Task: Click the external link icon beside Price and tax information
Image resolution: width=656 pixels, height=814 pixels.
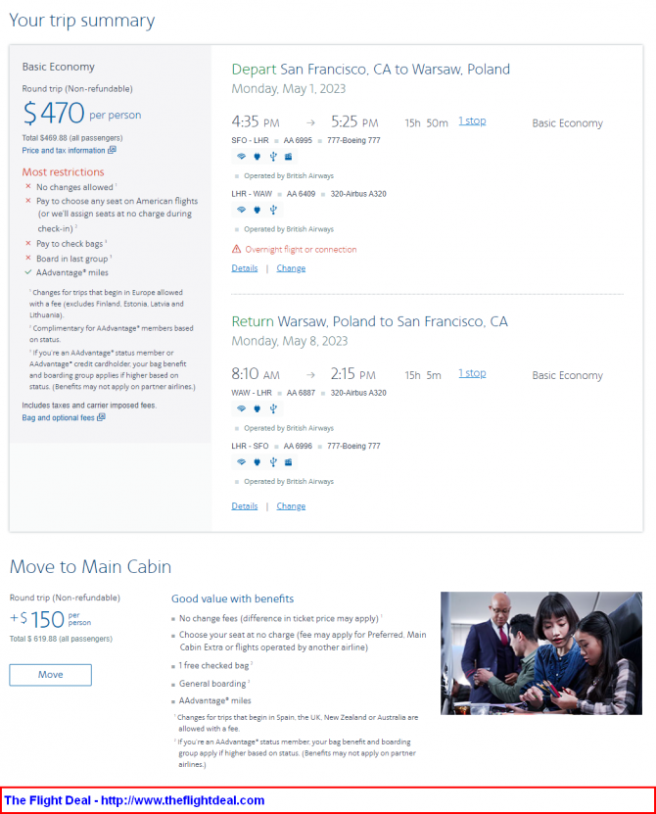Action: pyautogui.click(x=112, y=150)
